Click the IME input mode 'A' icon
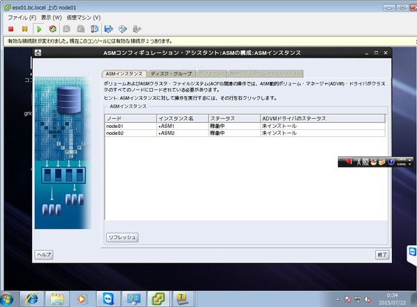The width and height of the screenshot is (417, 307). point(359,162)
